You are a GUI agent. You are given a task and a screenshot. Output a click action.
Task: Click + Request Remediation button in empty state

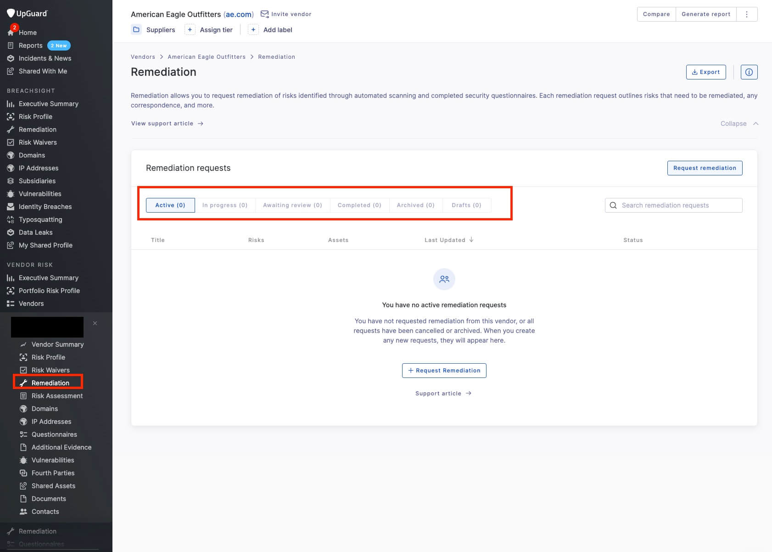pos(444,371)
